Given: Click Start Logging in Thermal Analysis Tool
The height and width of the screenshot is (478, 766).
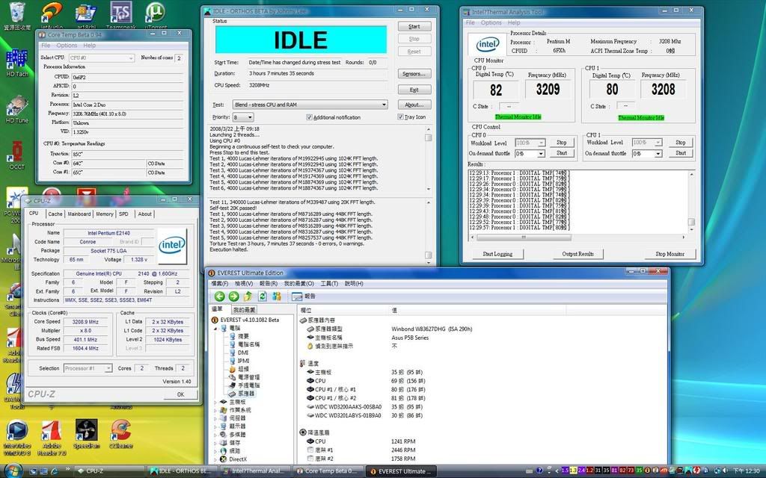Looking at the screenshot, I should pos(497,254).
